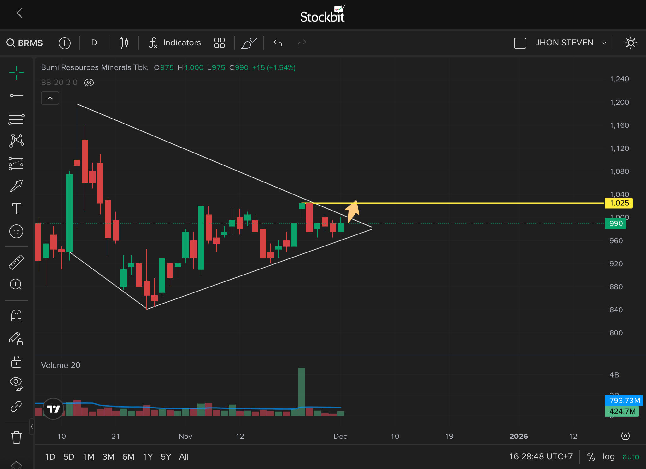Select the 3M time range

(x=108, y=456)
